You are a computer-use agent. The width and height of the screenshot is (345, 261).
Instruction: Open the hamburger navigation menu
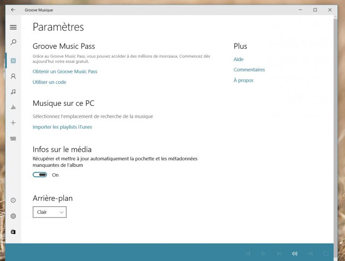click(13, 27)
